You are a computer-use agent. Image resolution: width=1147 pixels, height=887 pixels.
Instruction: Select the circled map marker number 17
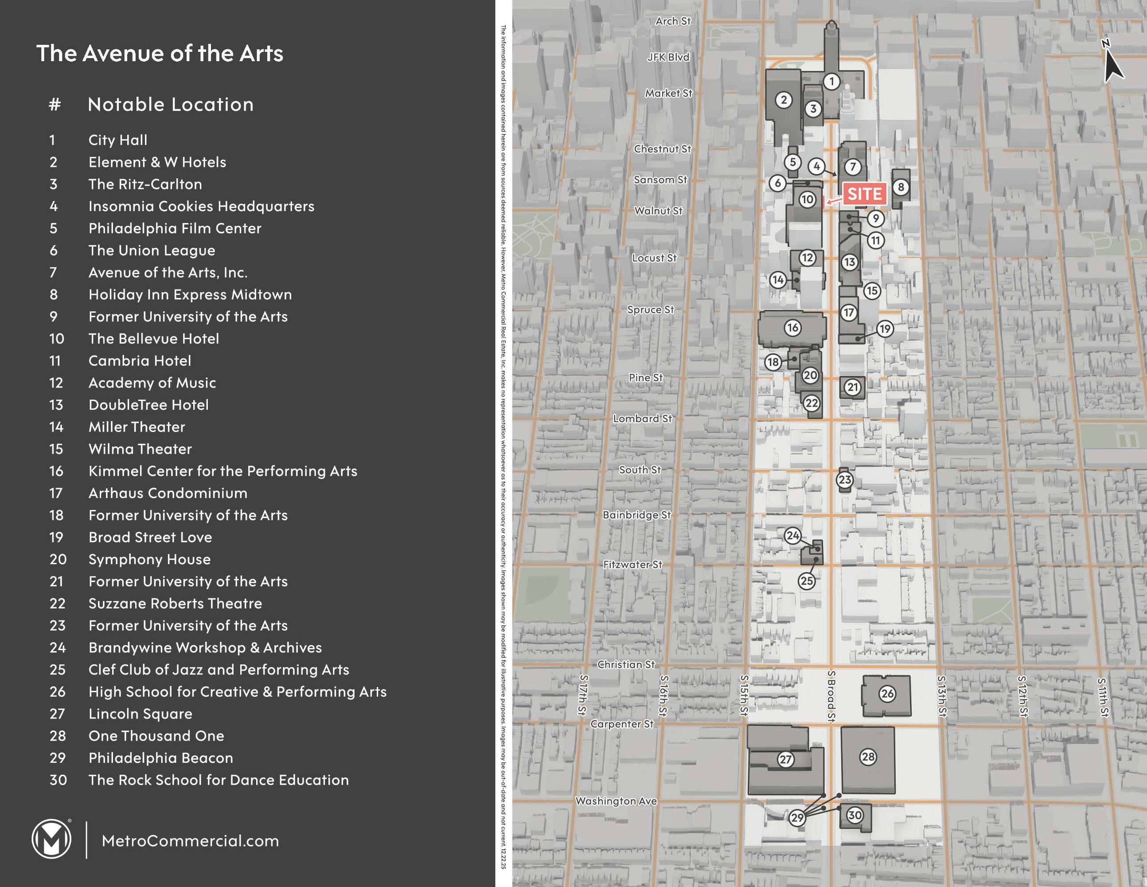click(x=849, y=313)
